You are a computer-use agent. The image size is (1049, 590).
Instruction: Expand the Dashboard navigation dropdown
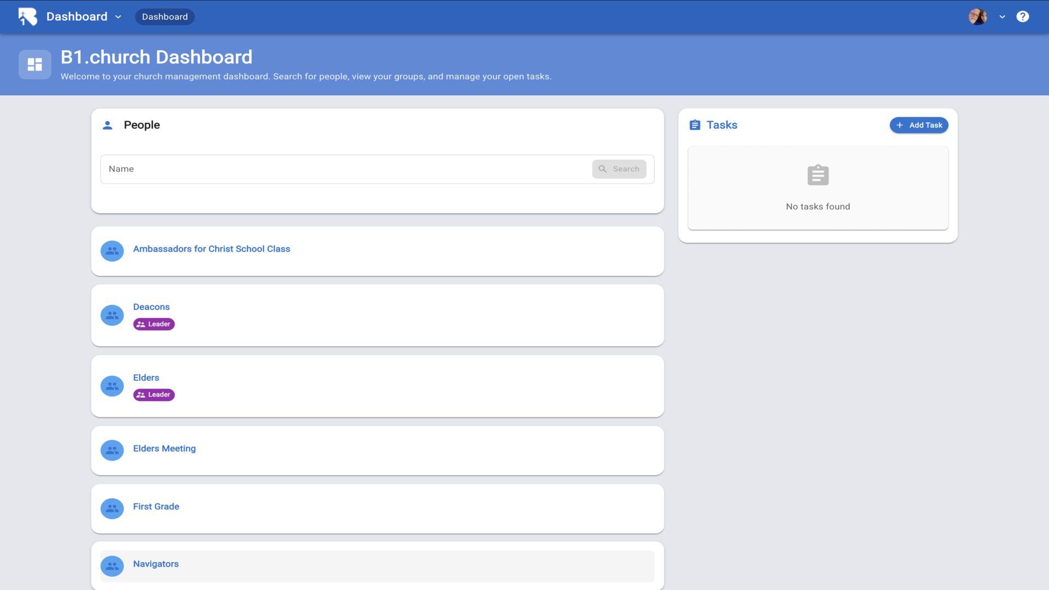pyautogui.click(x=118, y=17)
